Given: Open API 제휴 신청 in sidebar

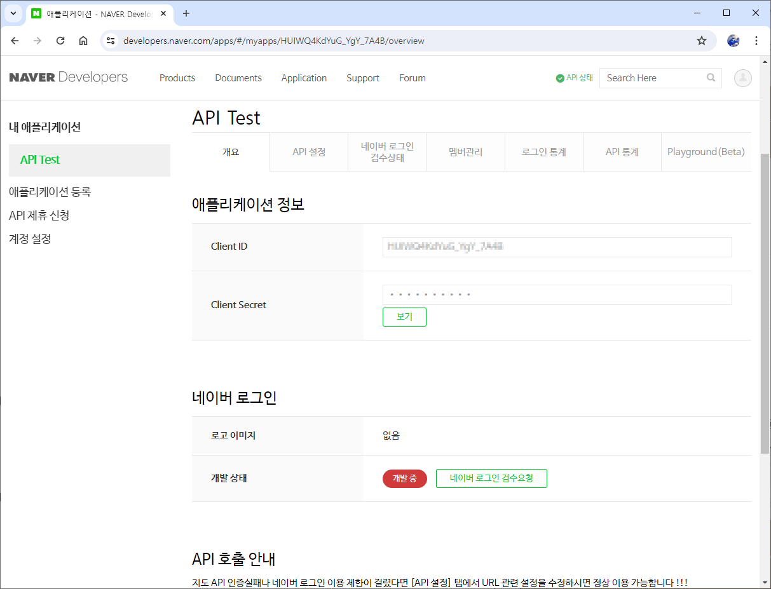Looking at the screenshot, I should tap(39, 215).
